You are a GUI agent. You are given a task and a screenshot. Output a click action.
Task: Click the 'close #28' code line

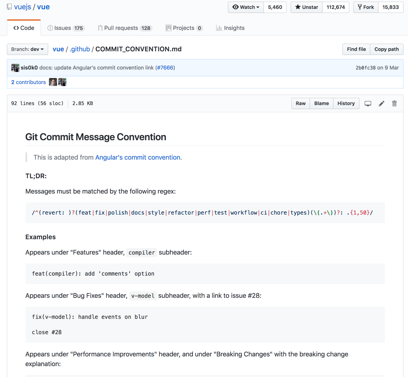47,332
